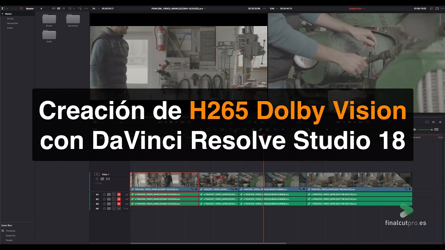
Task: Toggle auto track selector on Video 1
Action: 102,179
